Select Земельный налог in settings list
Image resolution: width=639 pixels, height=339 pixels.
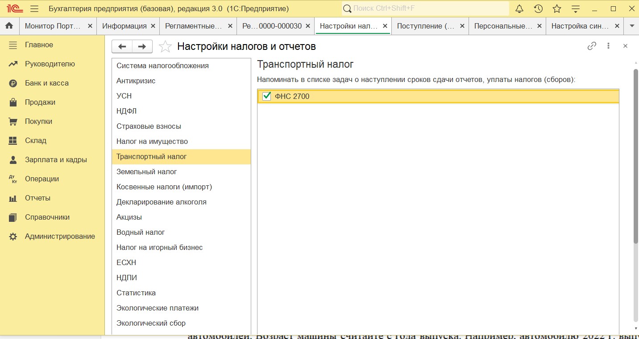click(181, 172)
